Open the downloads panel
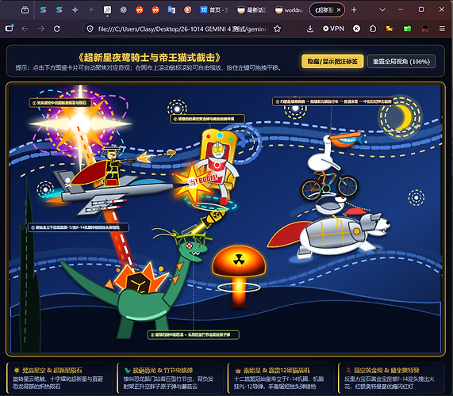 (x=310, y=29)
